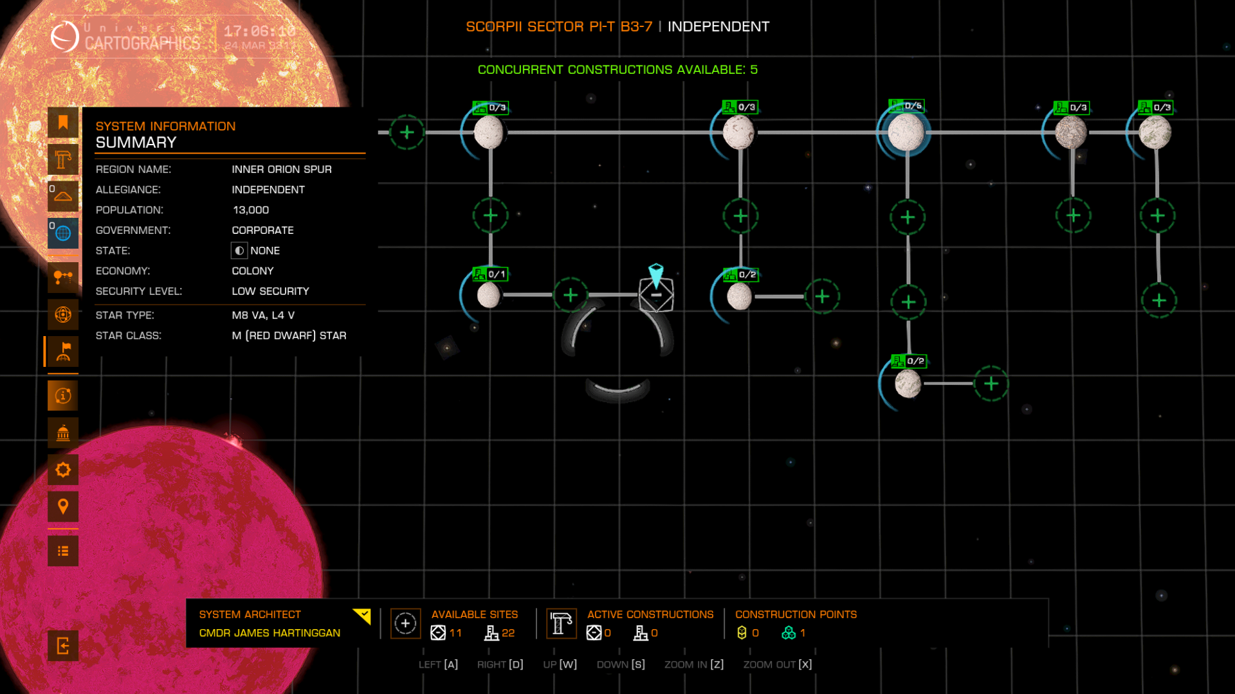
Task: Click the yellow construction points icon
Action: (742, 633)
